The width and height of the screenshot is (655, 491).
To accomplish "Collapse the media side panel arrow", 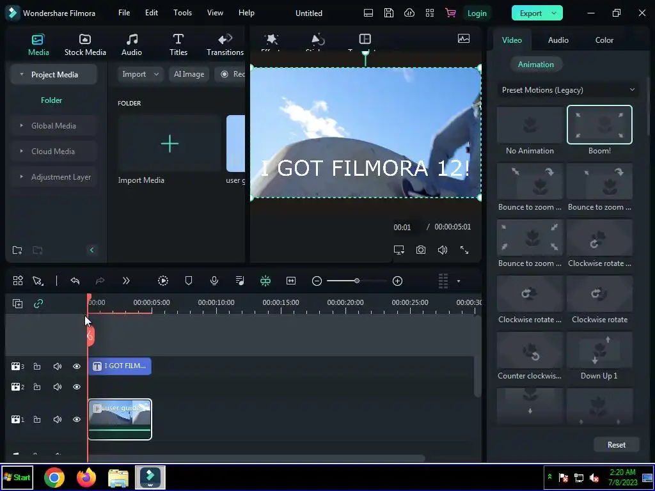I will pos(92,250).
